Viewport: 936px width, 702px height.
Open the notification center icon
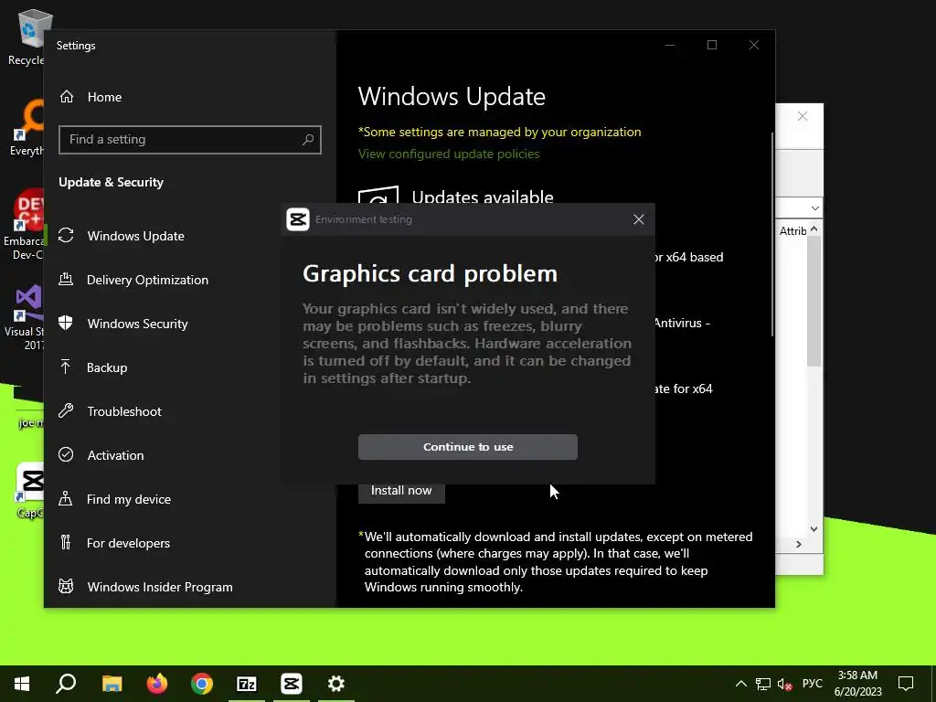[x=906, y=684]
